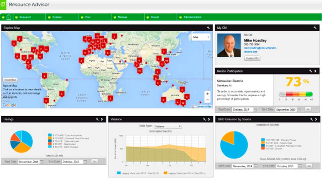Click the Savings End Date field

click(72, 162)
